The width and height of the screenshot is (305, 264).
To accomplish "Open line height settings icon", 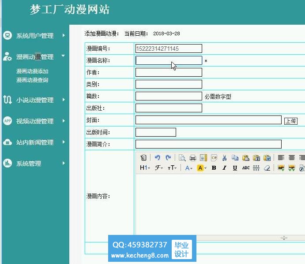I will pos(256,168).
